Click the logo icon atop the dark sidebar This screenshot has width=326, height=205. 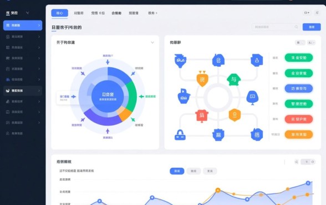tap(8, 13)
